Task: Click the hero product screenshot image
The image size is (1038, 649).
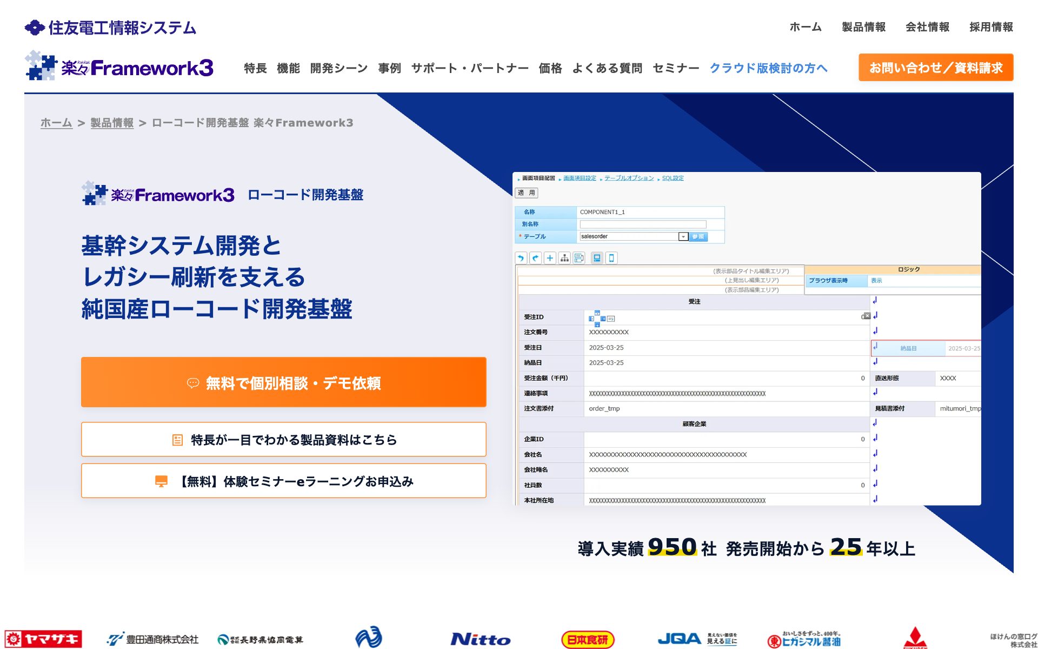Action: tap(747, 339)
